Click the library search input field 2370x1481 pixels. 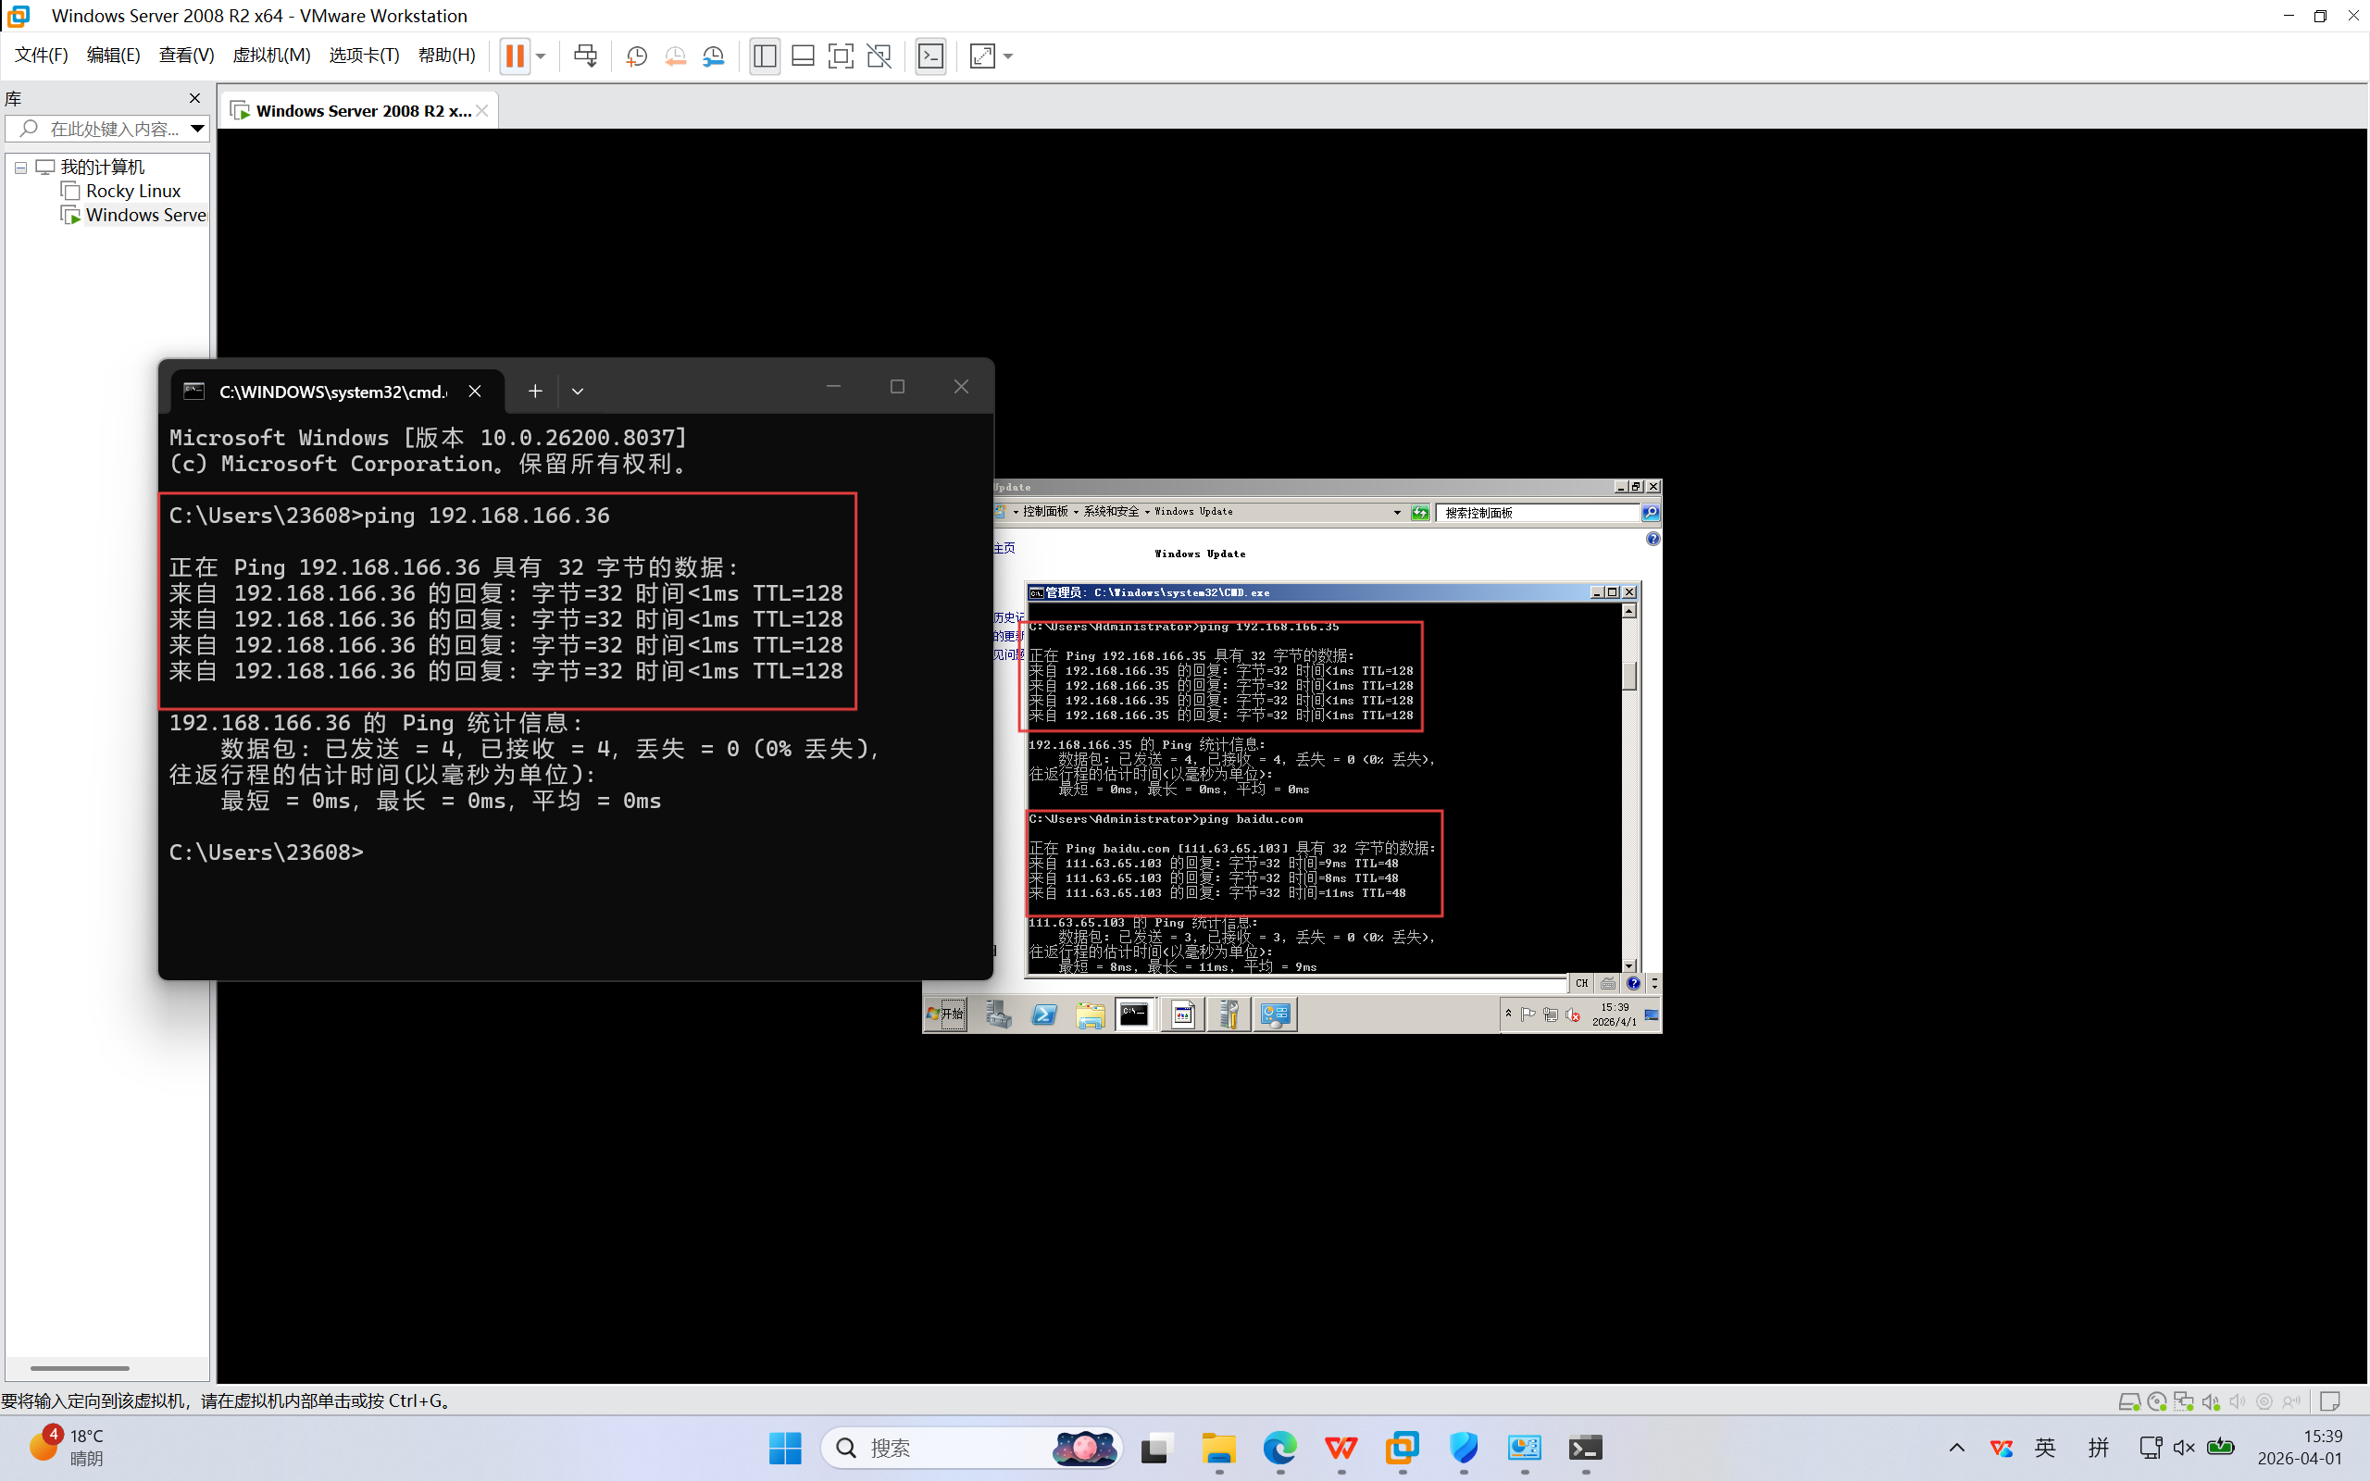click(x=113, y=129)
